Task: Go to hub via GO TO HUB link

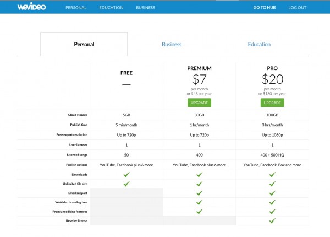Action: click(265, 8)
